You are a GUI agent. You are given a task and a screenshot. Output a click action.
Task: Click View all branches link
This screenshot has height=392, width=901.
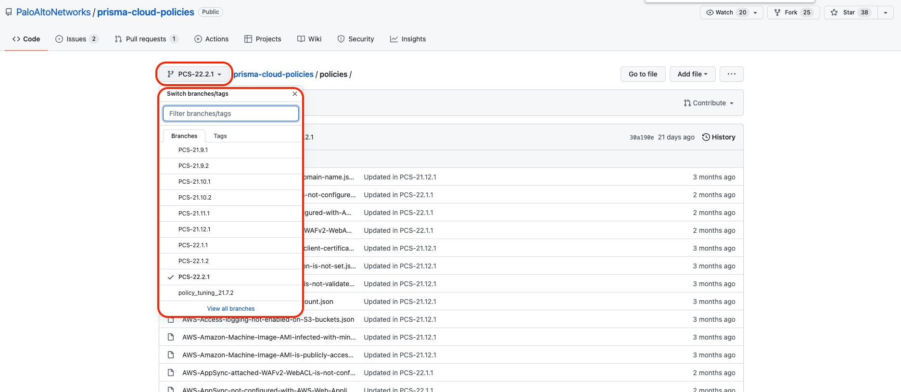(x=231, y=309)
